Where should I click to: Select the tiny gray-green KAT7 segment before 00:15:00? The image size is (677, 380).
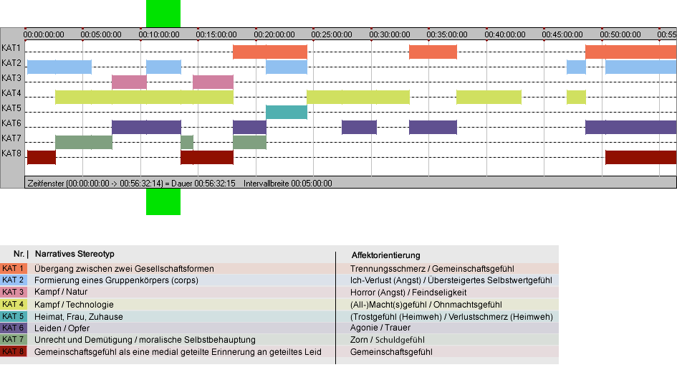[187, 142]
